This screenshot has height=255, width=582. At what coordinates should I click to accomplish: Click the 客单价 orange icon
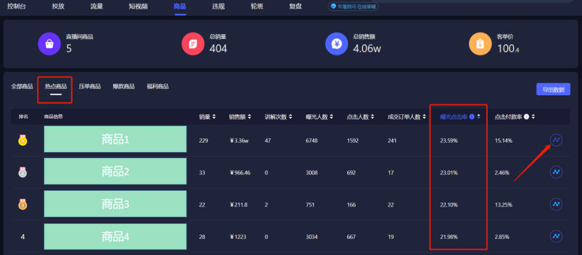[480, 44]
